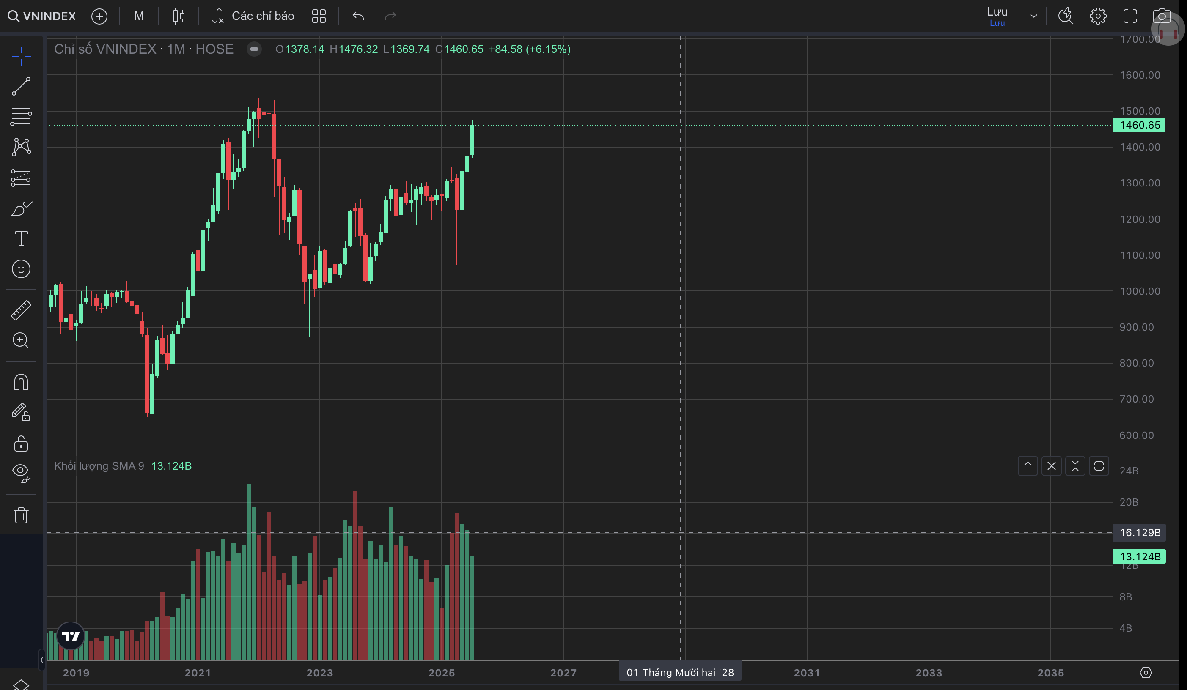The image size is (1187, 690).
Task: Delete drawings with trash icon
Action: 21,515
